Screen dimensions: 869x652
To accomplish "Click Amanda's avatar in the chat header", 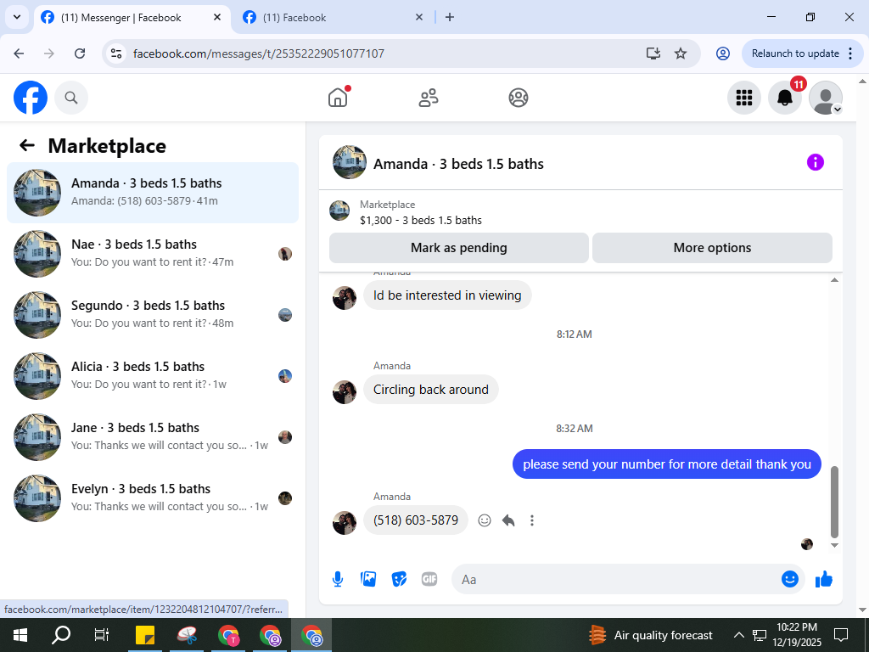I will coord(349,162).
